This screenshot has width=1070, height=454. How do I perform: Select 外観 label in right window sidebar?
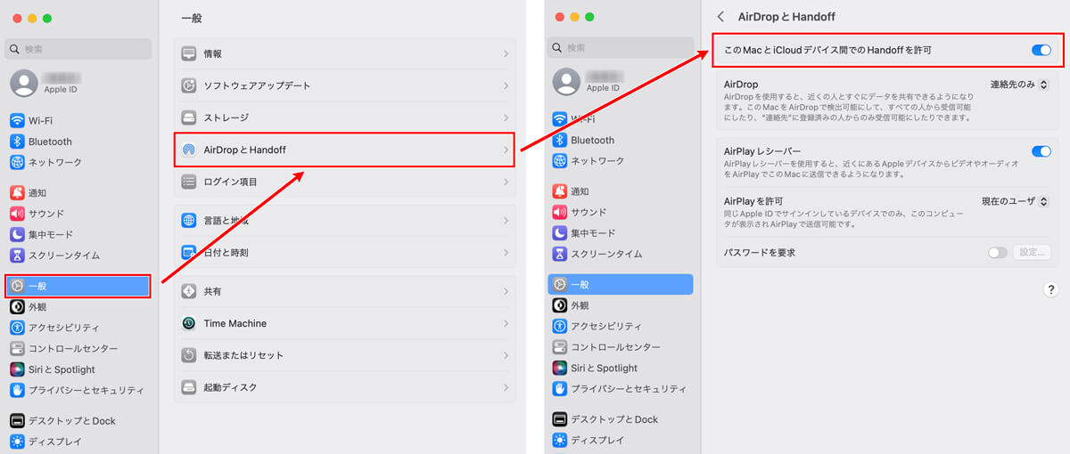click(580, 305)
